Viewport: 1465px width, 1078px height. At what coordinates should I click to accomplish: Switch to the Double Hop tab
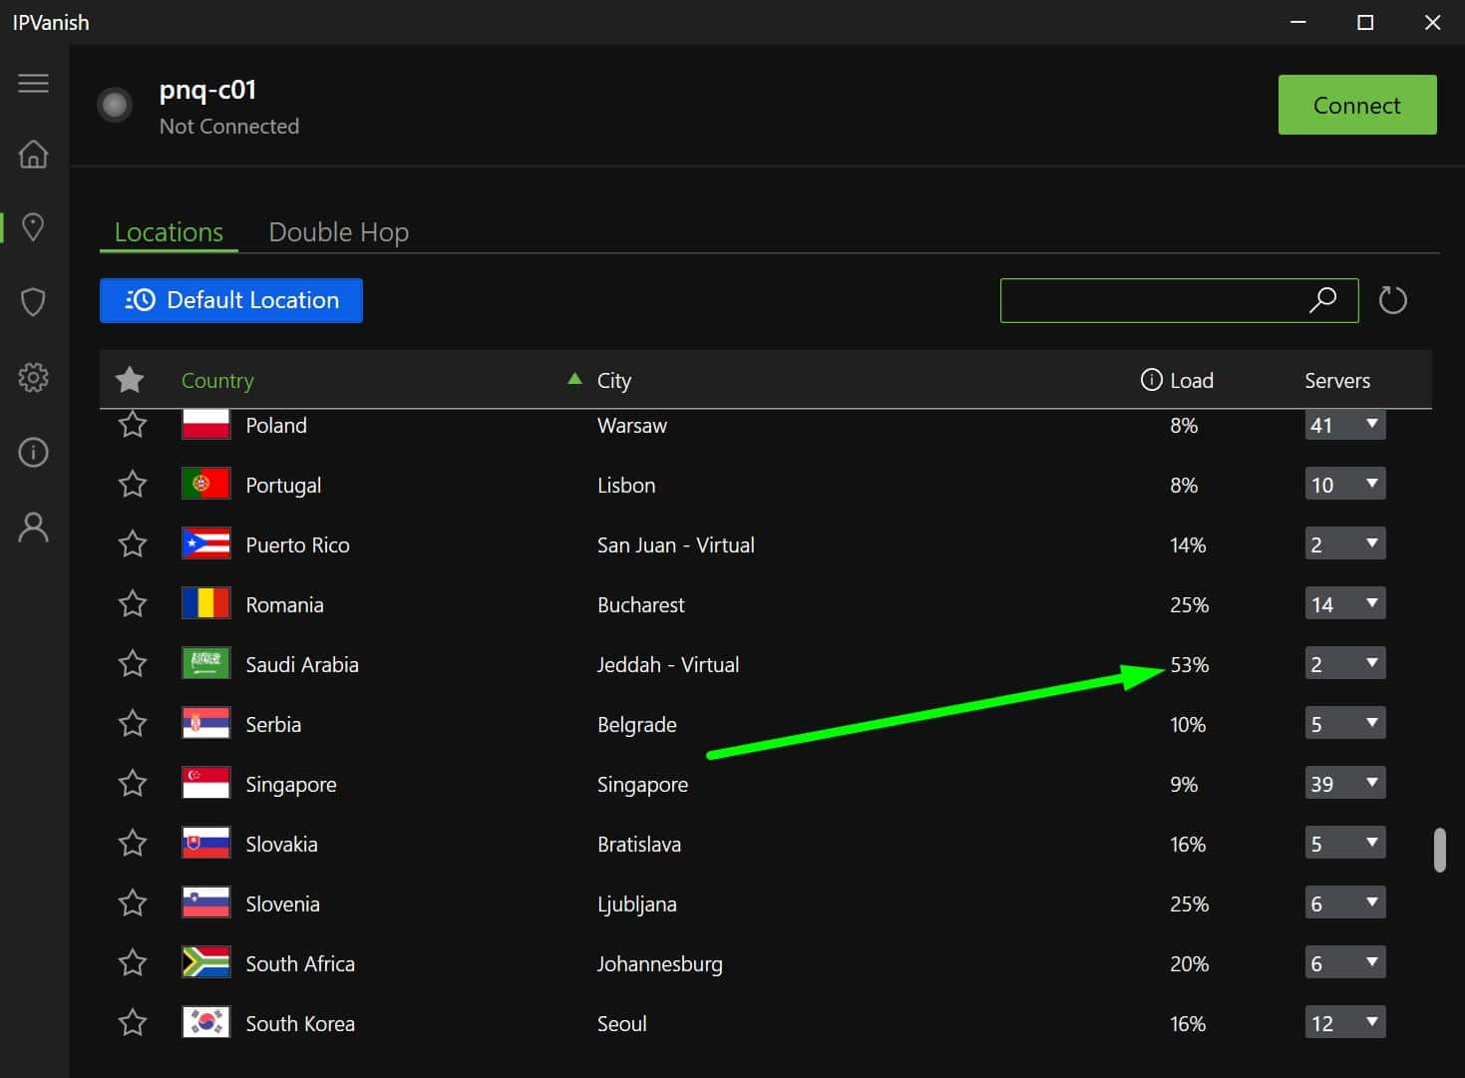pos(339,232)
